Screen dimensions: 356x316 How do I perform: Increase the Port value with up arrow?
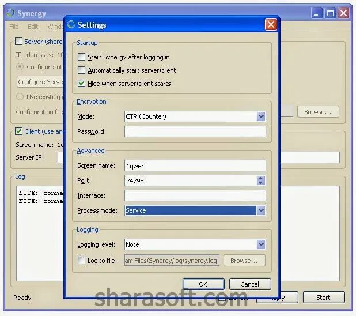261,178
